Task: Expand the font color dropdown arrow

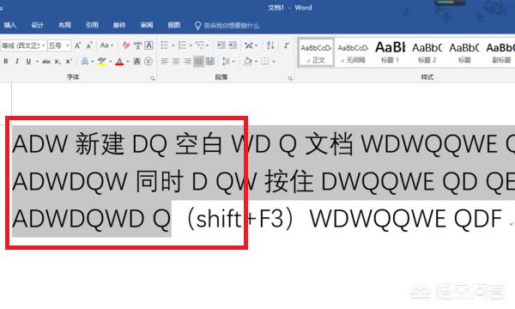Action: click(x=128, y=61)
